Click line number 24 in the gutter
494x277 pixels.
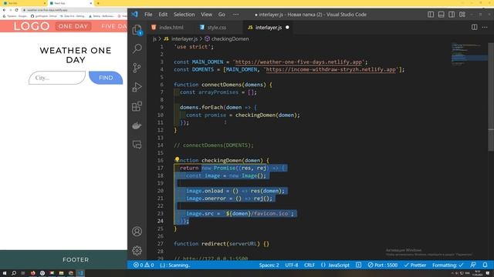tap(161, 221)
